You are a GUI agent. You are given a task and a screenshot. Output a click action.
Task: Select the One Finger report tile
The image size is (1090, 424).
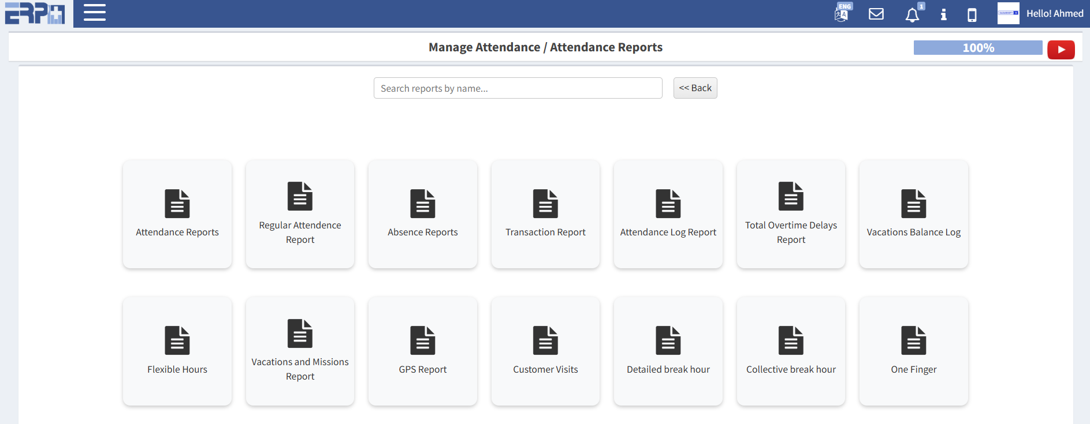point(913,351)
